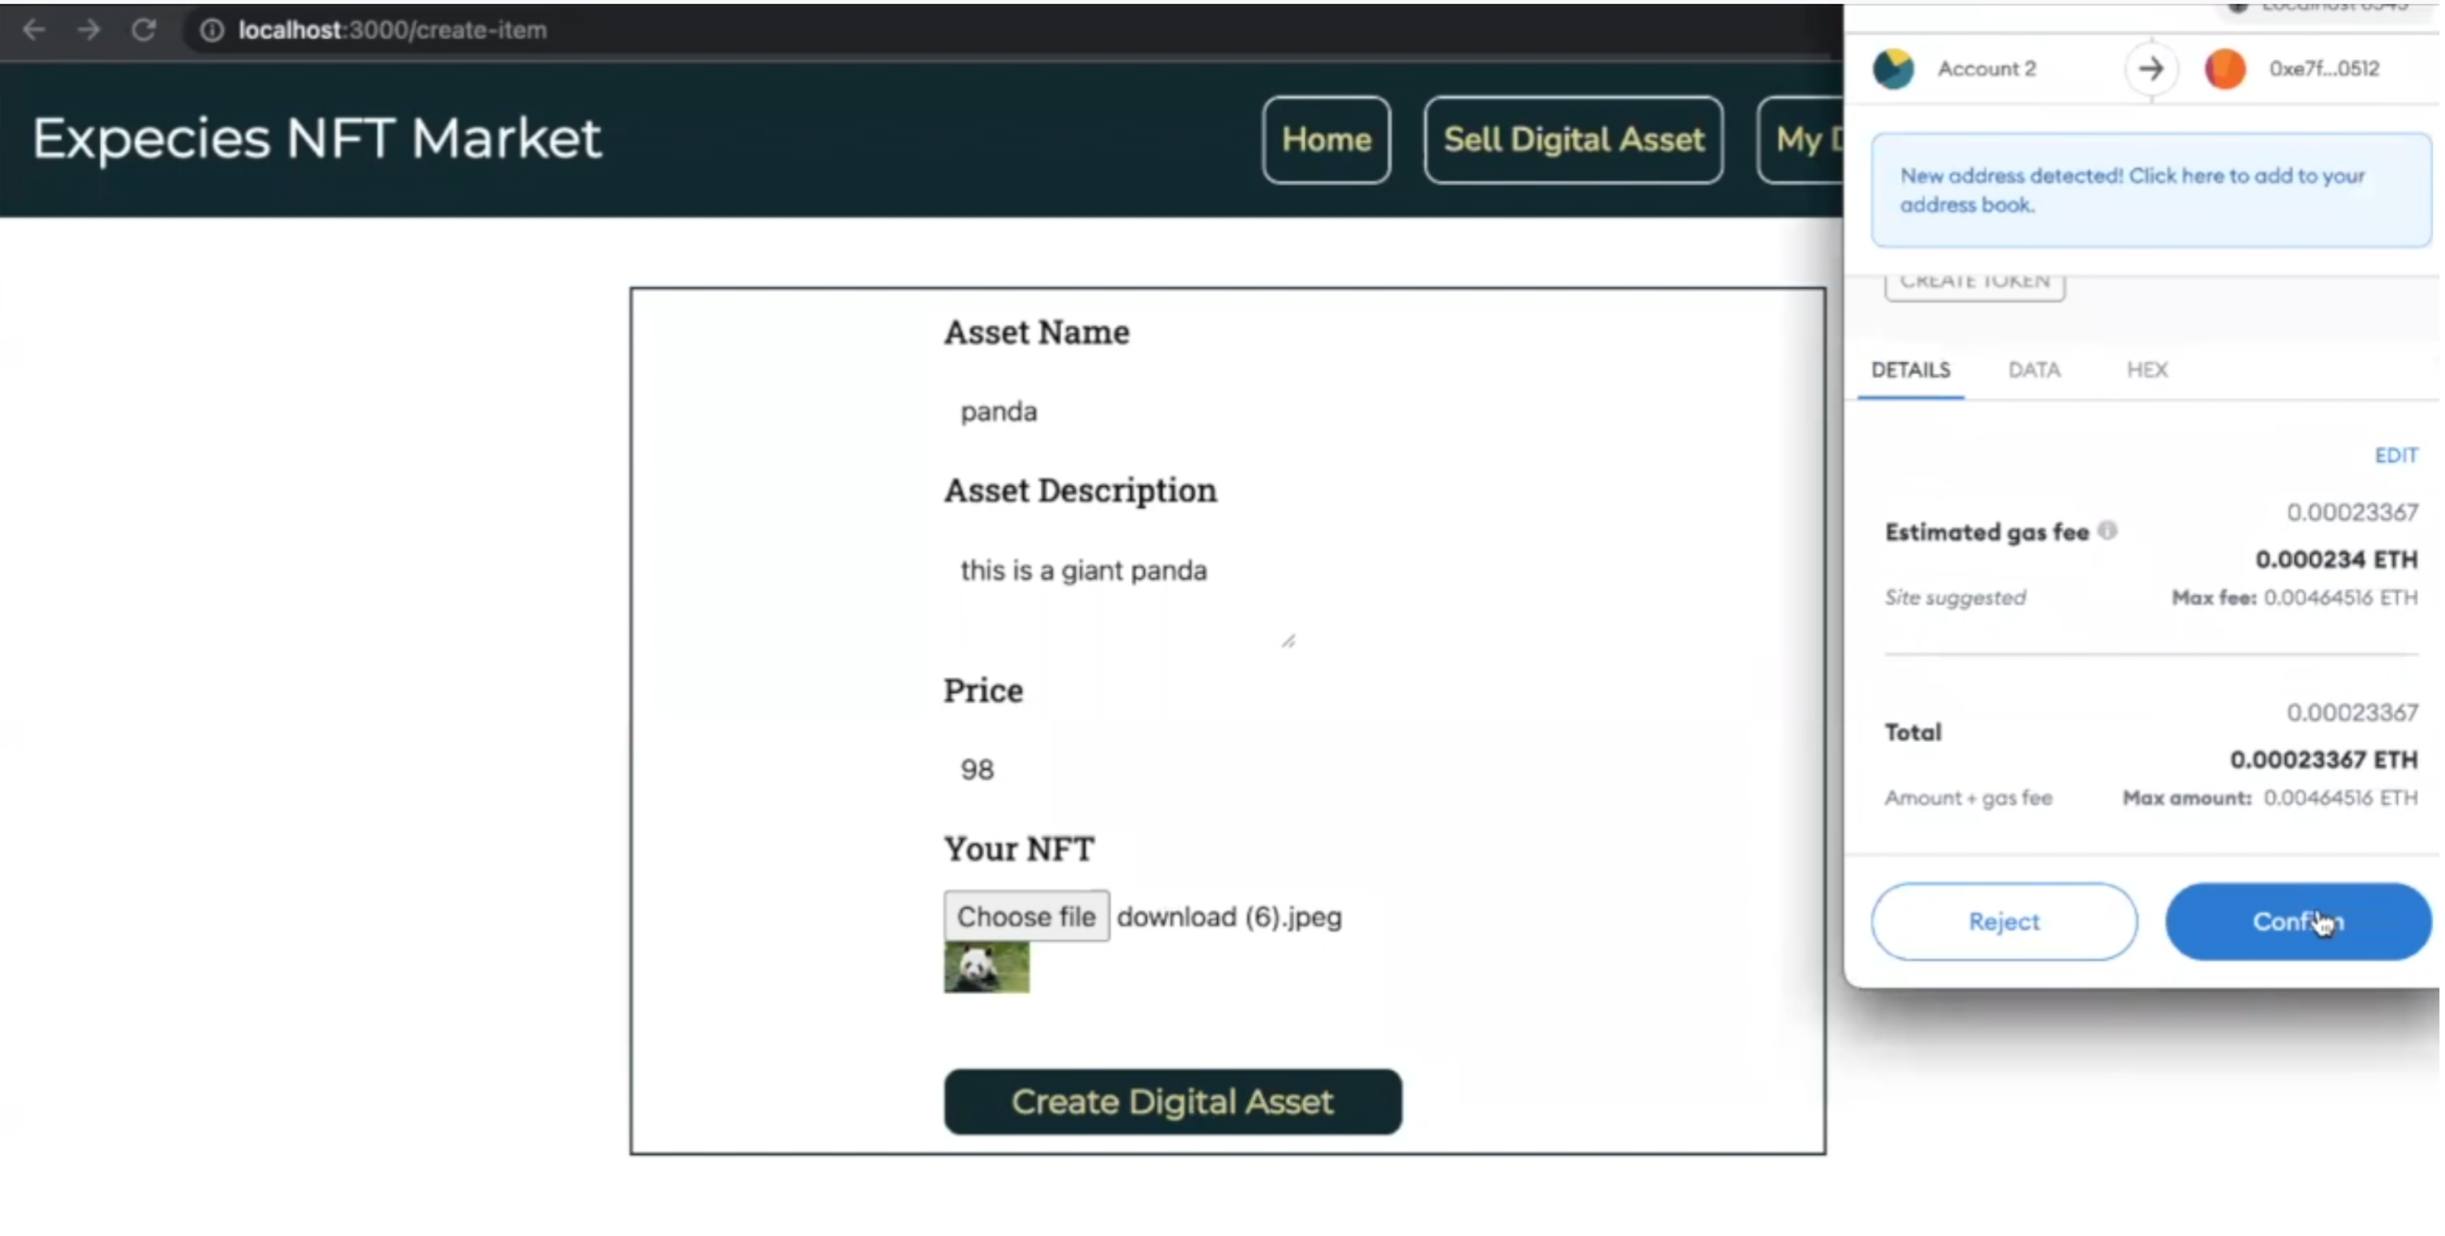Viewport: 2445px width, 1236px height.
Task: Click the Choose file button
Action: coord(1025,916)
